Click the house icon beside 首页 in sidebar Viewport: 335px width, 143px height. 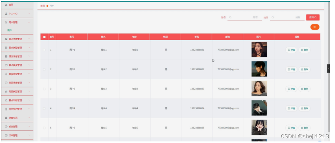pos(6,5)
